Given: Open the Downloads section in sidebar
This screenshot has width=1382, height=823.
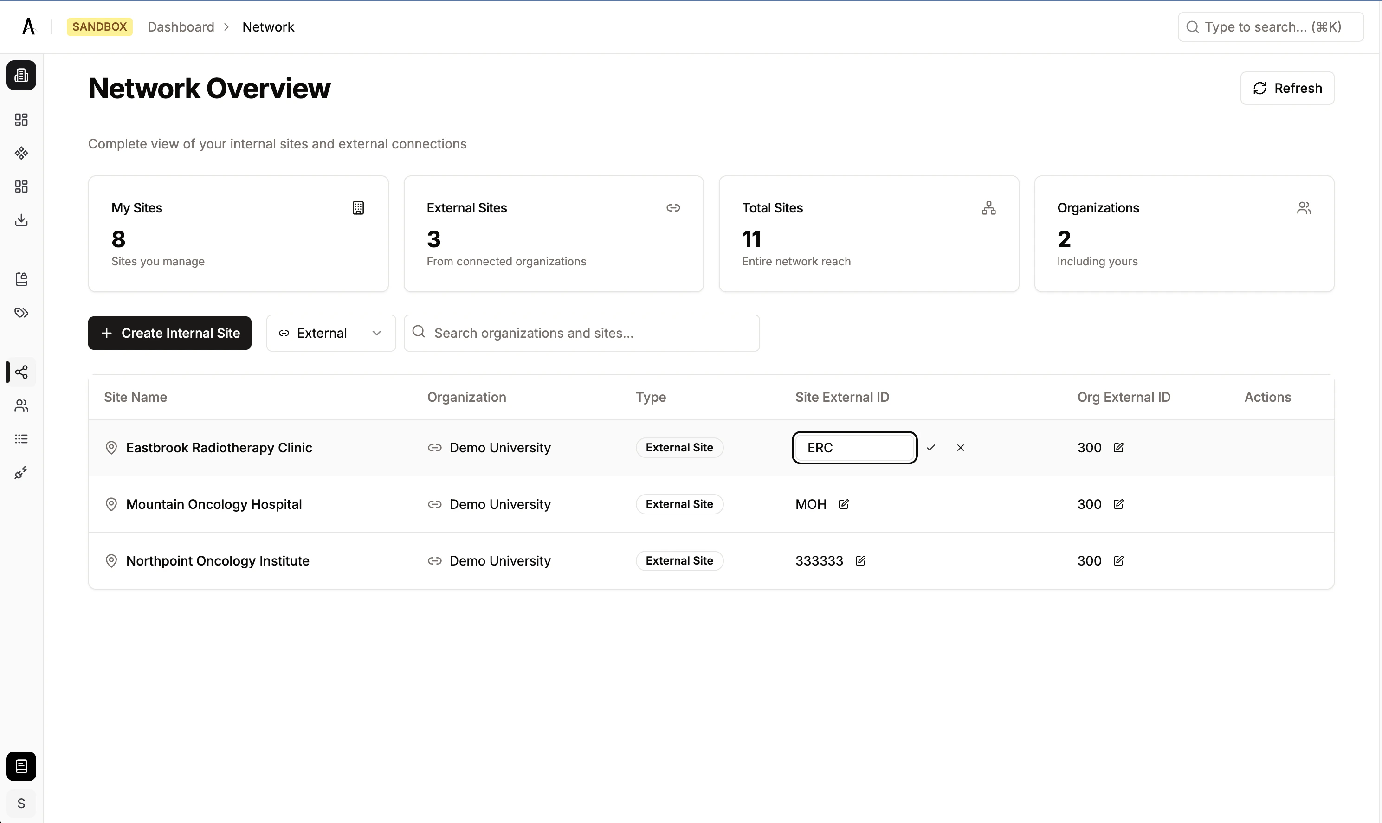Looking at the screenshot, I should (21, 219).
